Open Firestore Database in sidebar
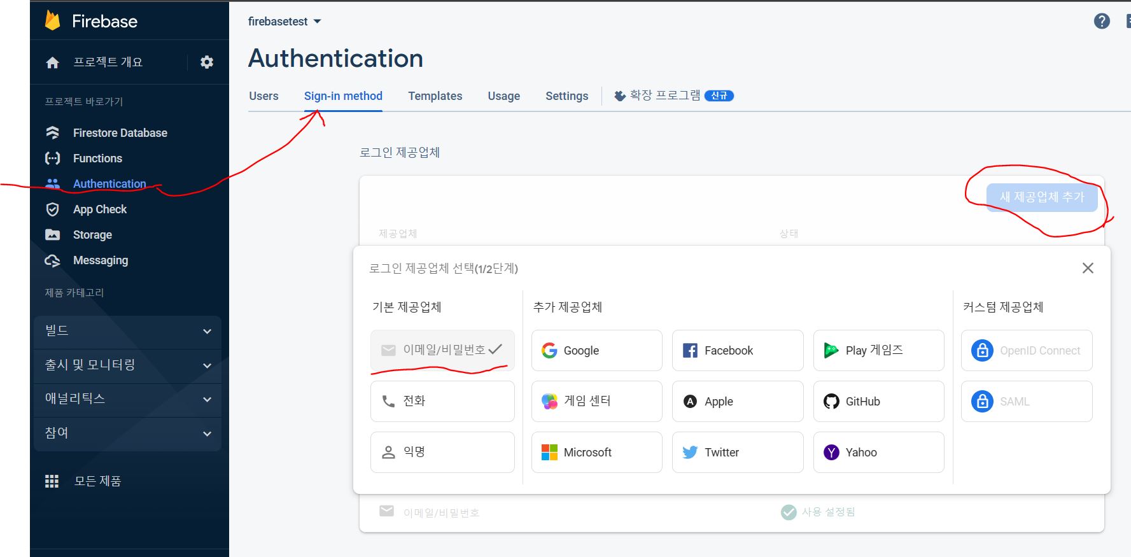 click(120, 133)
